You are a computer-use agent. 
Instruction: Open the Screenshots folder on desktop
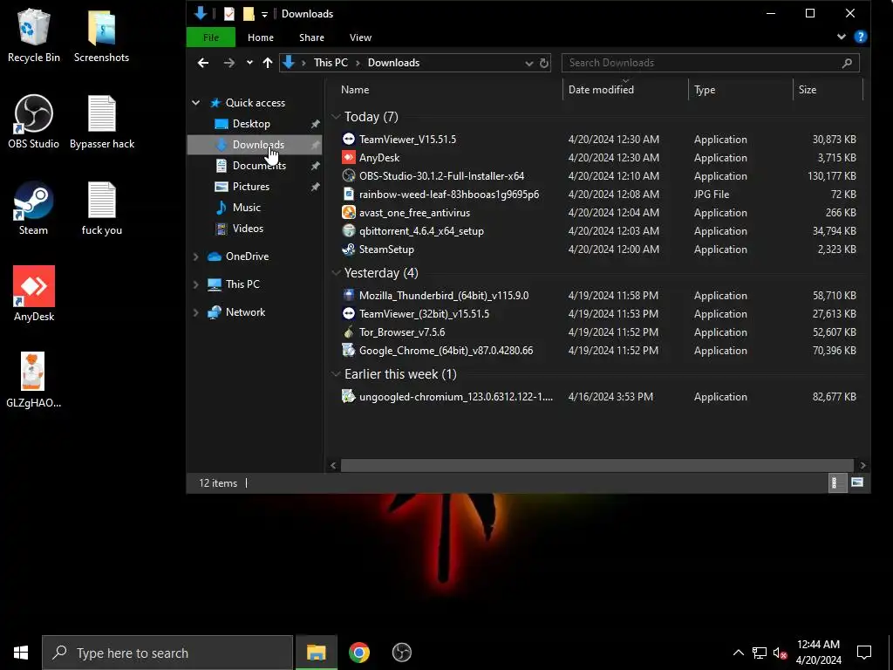coord(101,35)
